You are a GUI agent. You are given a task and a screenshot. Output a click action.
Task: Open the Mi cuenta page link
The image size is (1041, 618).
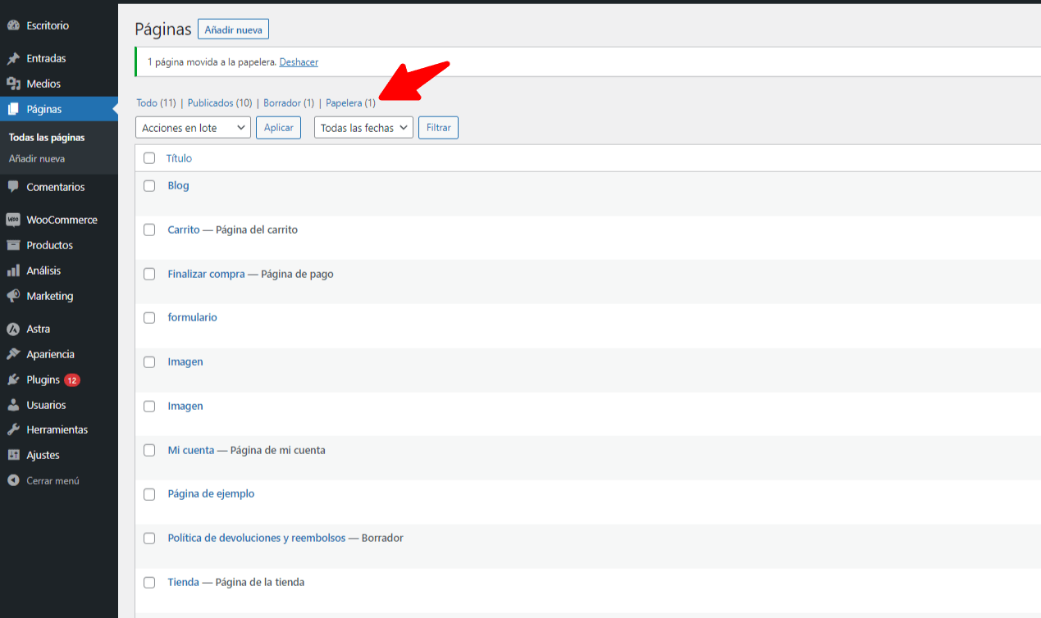[x=190, y=451]
